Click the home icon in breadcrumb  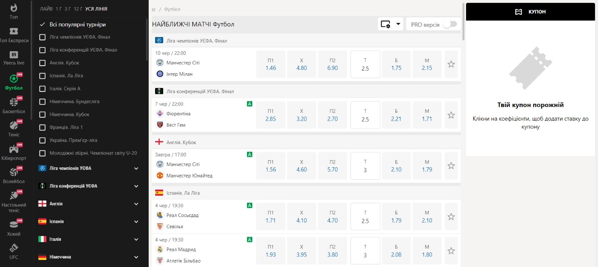pyautogui.click(x=154, y=9)
